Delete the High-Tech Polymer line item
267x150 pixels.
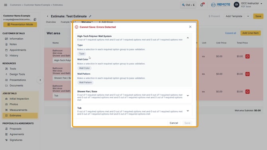(x=247, y=56)
